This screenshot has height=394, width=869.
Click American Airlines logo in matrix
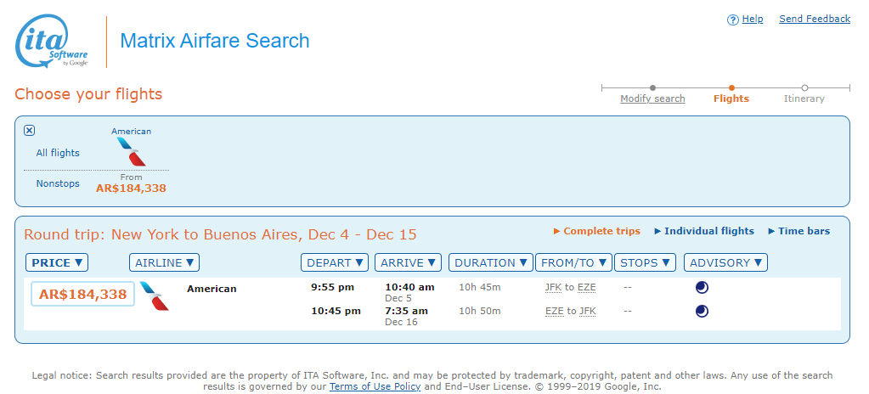point(132,152)
